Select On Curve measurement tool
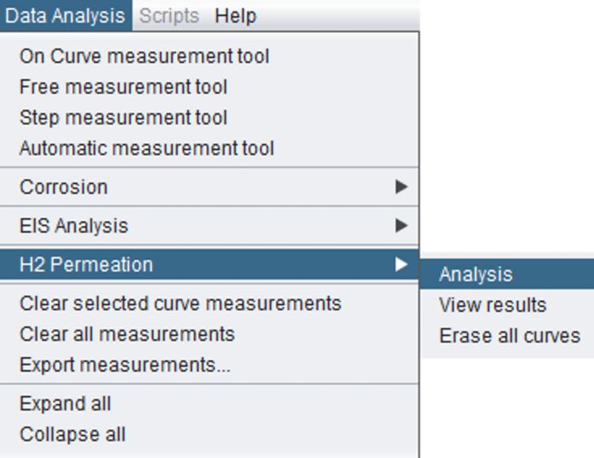 pos(144,56)
